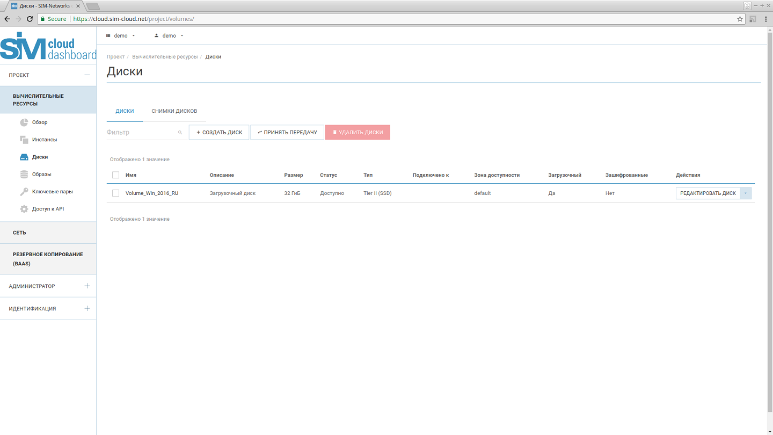This screenshot has width=773, height=435.
Task: Open the SIM cloud dashboard logo
Action: [x=48, y=46]
